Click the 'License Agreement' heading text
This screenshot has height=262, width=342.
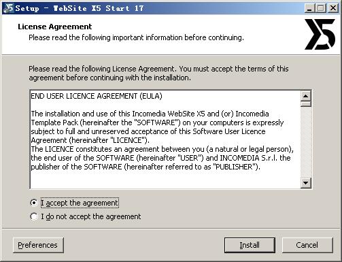pyautogui.click(x=55, y=27)
